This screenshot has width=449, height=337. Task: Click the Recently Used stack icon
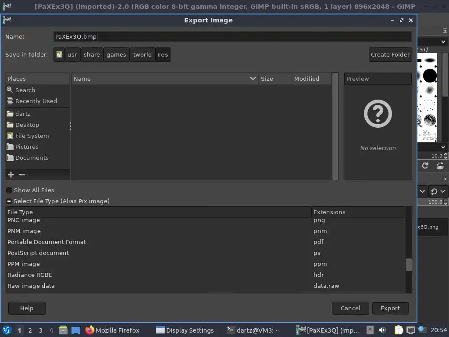click(10, 101)
